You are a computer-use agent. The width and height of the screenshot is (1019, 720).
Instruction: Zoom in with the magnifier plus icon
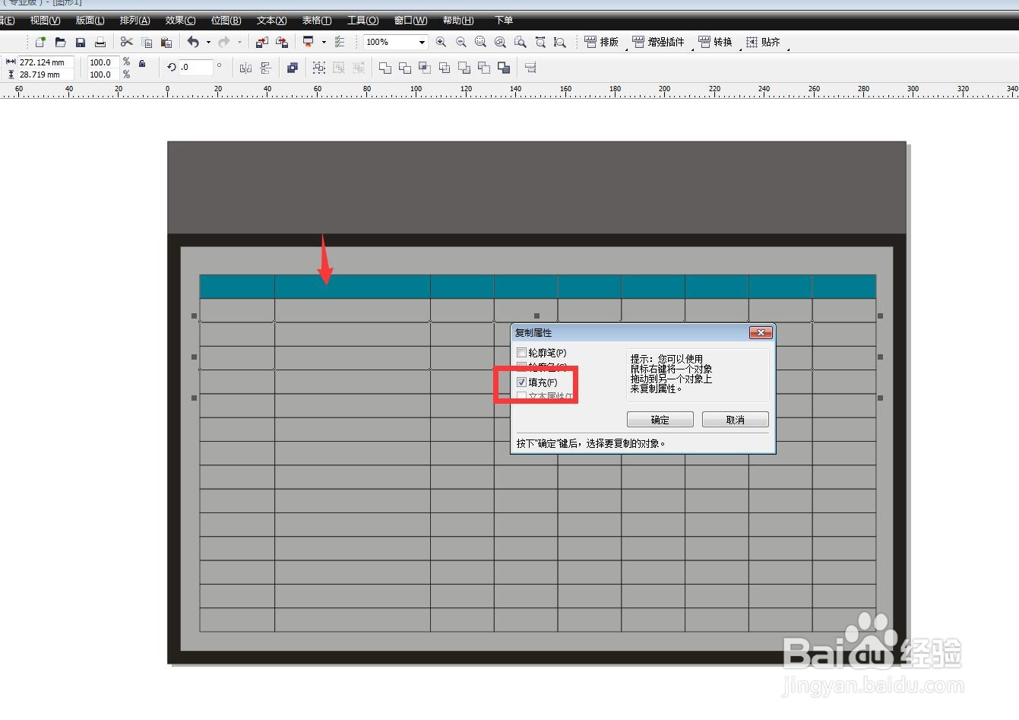click(441, 43)
